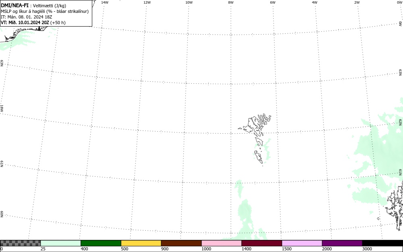403x252 pixels.
Task: Choose the purple 2000–3000 legend swatch
Action: pyautogui.click(x=342, y=243)
